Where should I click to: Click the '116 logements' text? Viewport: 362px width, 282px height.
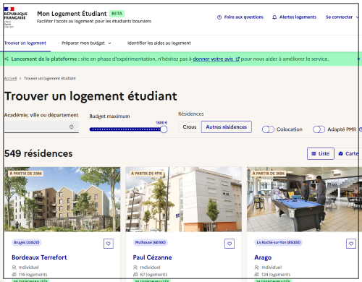pos(33,275)
